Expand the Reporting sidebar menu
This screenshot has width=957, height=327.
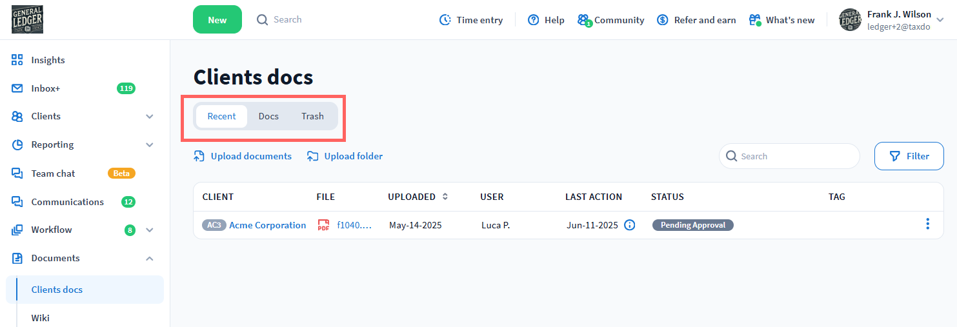pyautogui.click(x=150, y=145)
